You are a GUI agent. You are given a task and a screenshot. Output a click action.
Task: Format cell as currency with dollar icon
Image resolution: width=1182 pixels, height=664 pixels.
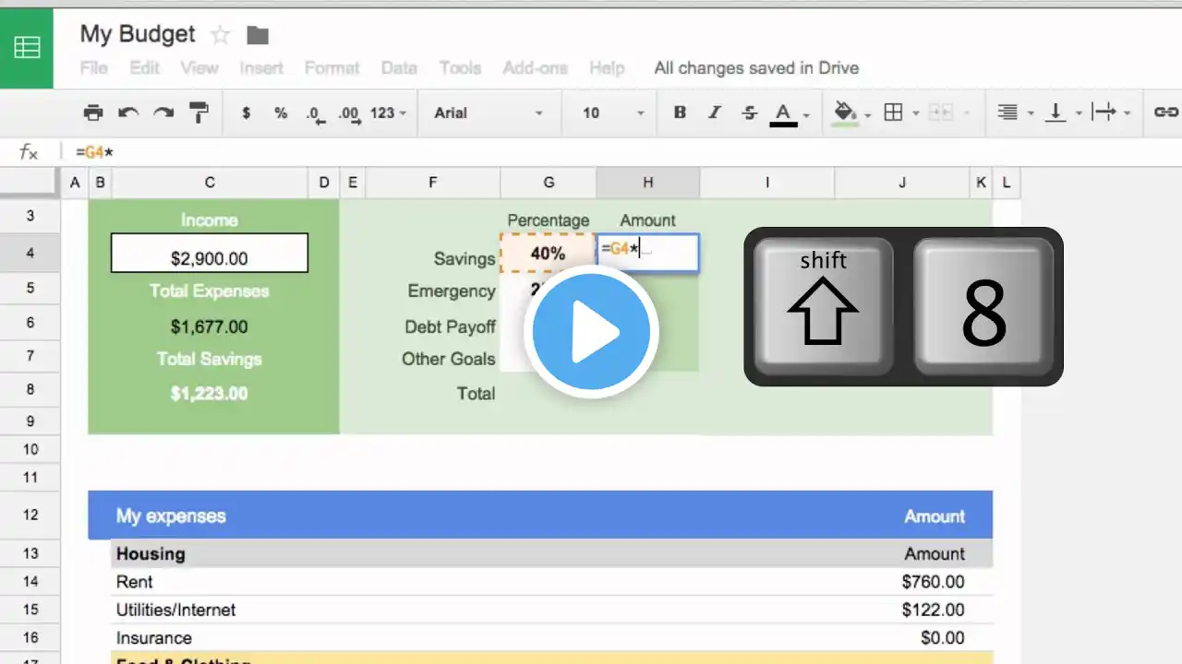click(246, 113)
